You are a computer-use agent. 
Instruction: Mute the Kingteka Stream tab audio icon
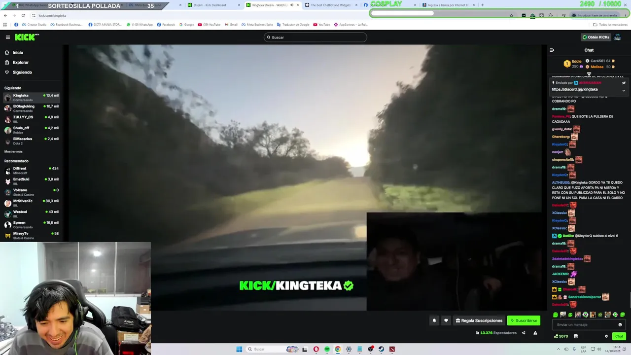(x=292, y=5)
